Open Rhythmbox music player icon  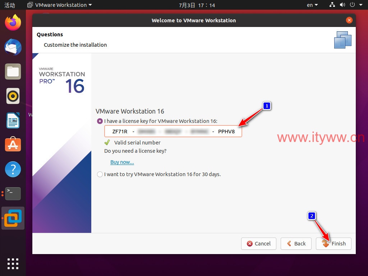click(x=13, y=96)
